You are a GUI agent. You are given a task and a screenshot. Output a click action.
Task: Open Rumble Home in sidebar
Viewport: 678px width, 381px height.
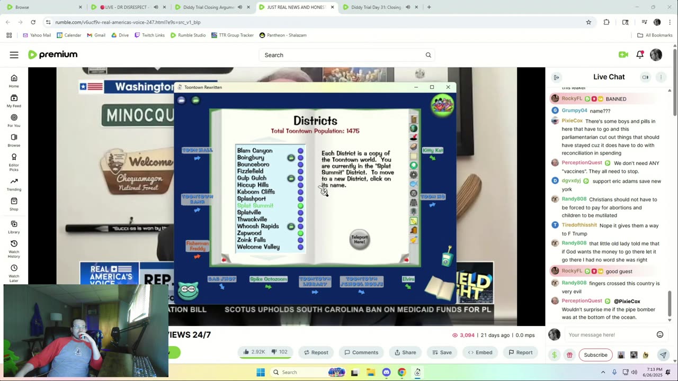pos(14,81)
